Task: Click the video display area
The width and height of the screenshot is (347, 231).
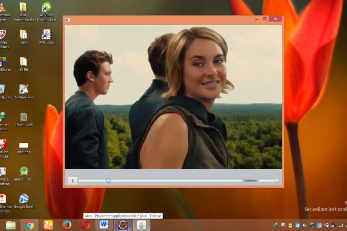Action: coord(173,97)
